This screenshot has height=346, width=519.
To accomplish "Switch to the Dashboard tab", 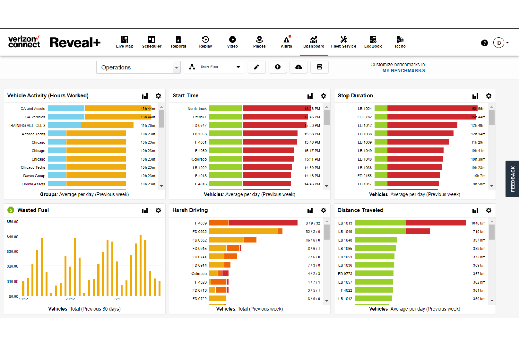I will [314, 42].
